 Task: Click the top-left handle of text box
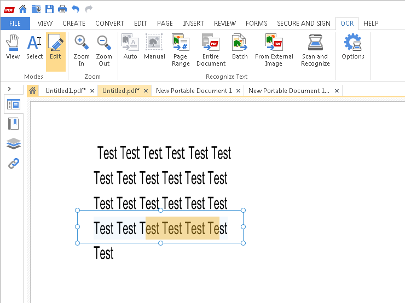pyautogui.click(x=77, y=211)
